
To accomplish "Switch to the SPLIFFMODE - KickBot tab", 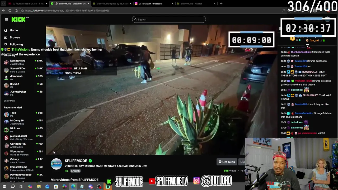I will pyautogui.click(x=196, y=4).
